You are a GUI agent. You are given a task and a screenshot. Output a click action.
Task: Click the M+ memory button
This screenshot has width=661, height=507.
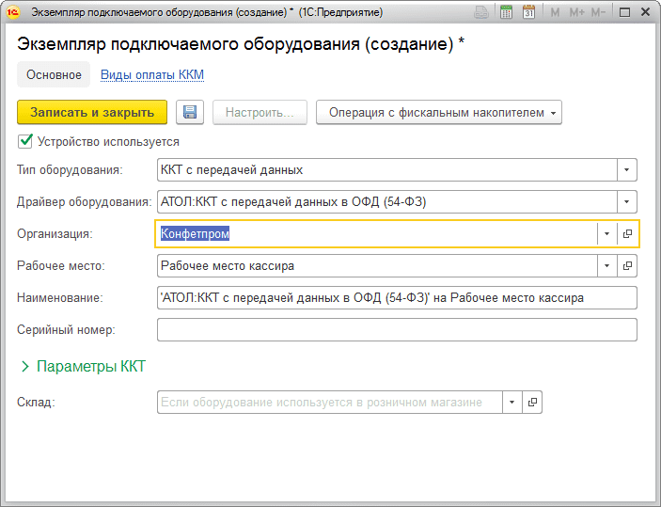[x=576, y=12]
